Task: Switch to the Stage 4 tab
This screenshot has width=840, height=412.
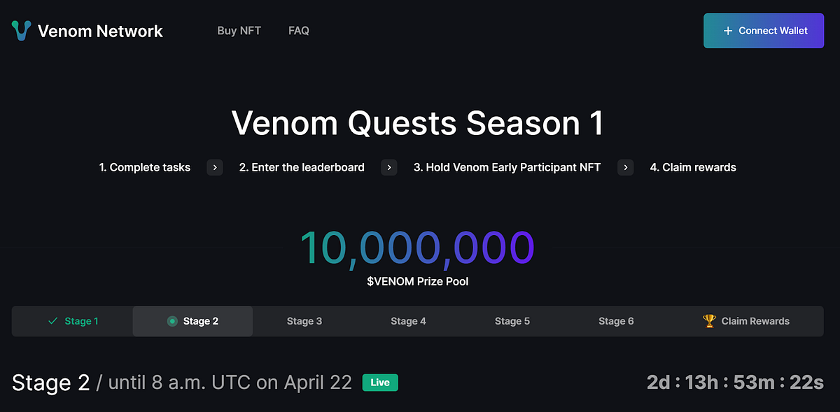Action: (408, 321)
